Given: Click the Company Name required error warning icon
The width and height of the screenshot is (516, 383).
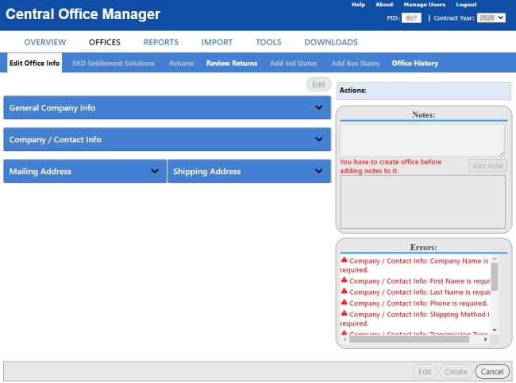Looking at the screenshot, I should coord(344,260).
